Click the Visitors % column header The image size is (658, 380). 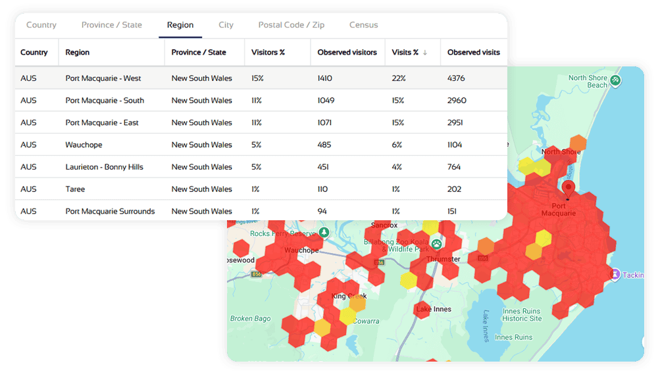click(x=268, y=53)
